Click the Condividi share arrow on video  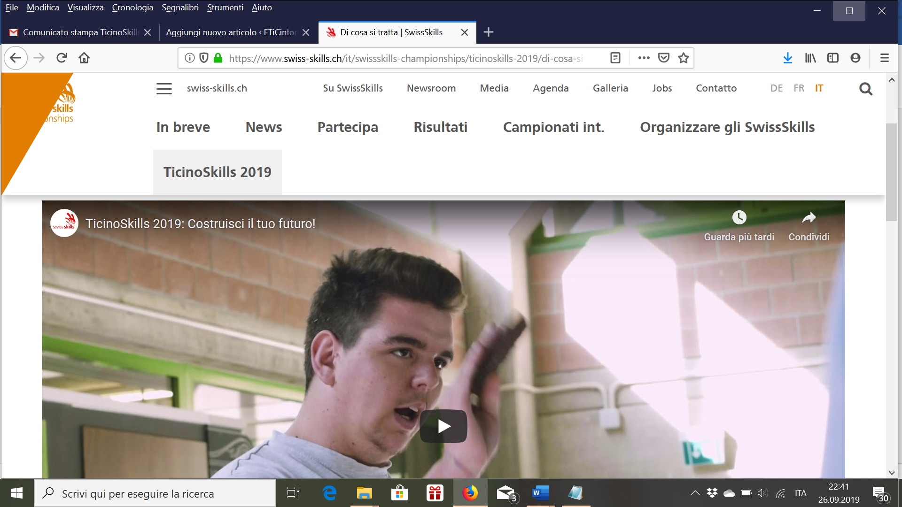coord(809,217)
